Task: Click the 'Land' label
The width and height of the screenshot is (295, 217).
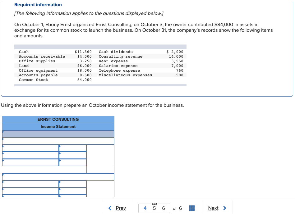Action: click(x=24, y=66)
